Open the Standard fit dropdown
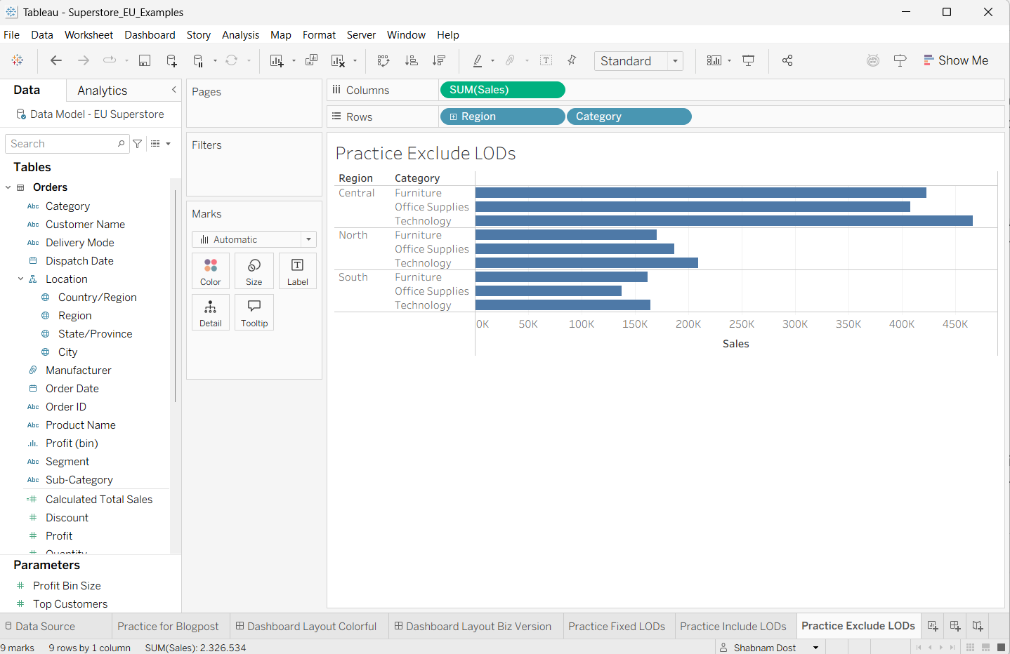 [638, 61]
